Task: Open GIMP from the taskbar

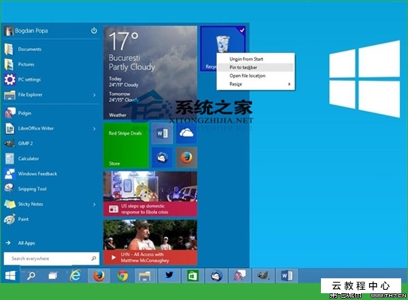Action: tap(262, 276)
